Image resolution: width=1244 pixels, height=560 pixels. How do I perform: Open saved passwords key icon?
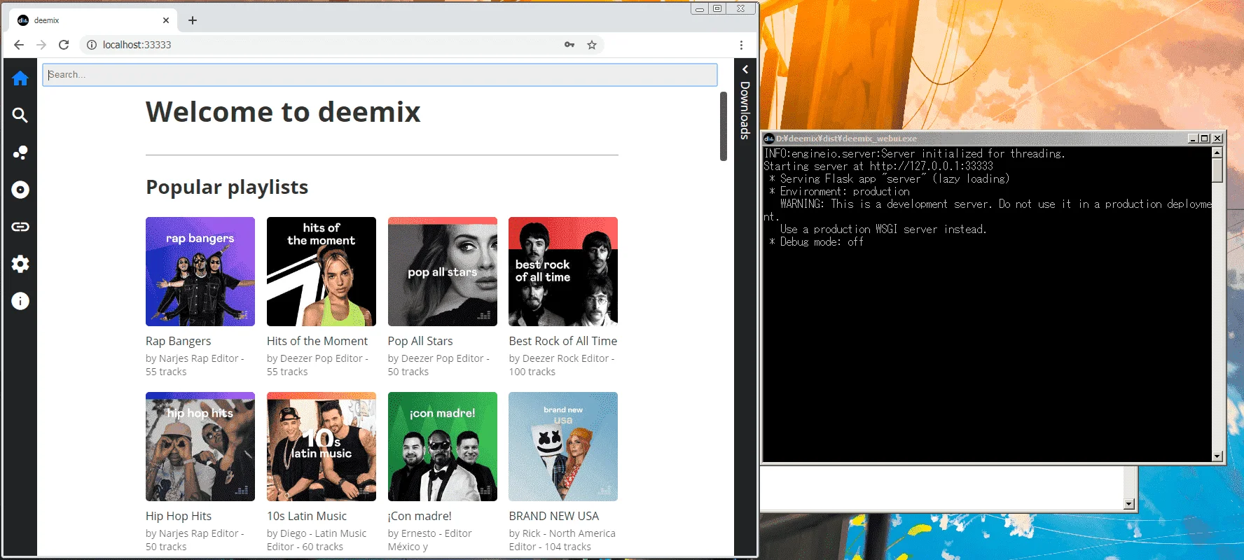click(569, 45)
